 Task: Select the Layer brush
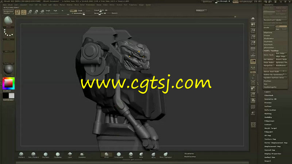pyautogui.click(x=70, y=155)
